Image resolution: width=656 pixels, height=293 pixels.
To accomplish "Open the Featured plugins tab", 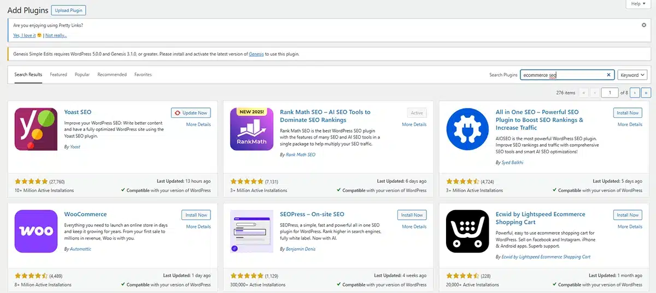I will 58,75.
